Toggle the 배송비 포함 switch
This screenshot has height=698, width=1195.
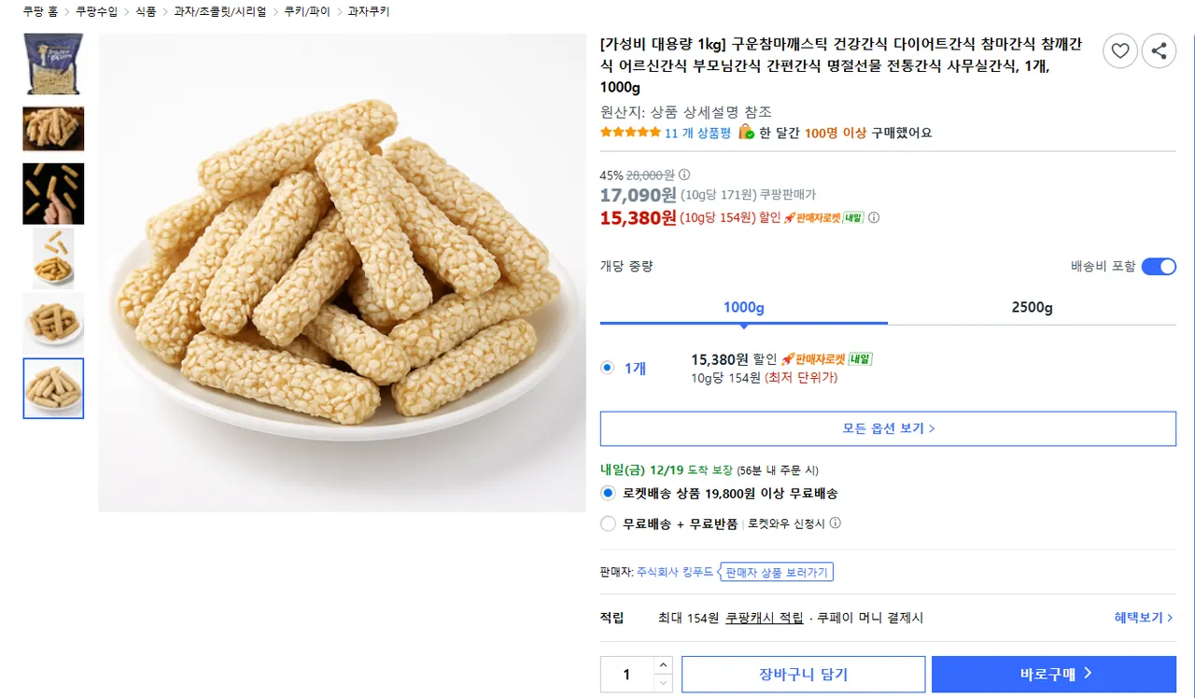(x=1159, y=267)
